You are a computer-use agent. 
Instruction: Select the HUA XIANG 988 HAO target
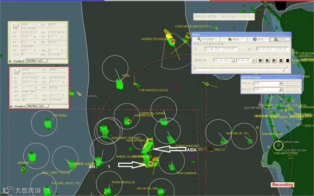104,132
